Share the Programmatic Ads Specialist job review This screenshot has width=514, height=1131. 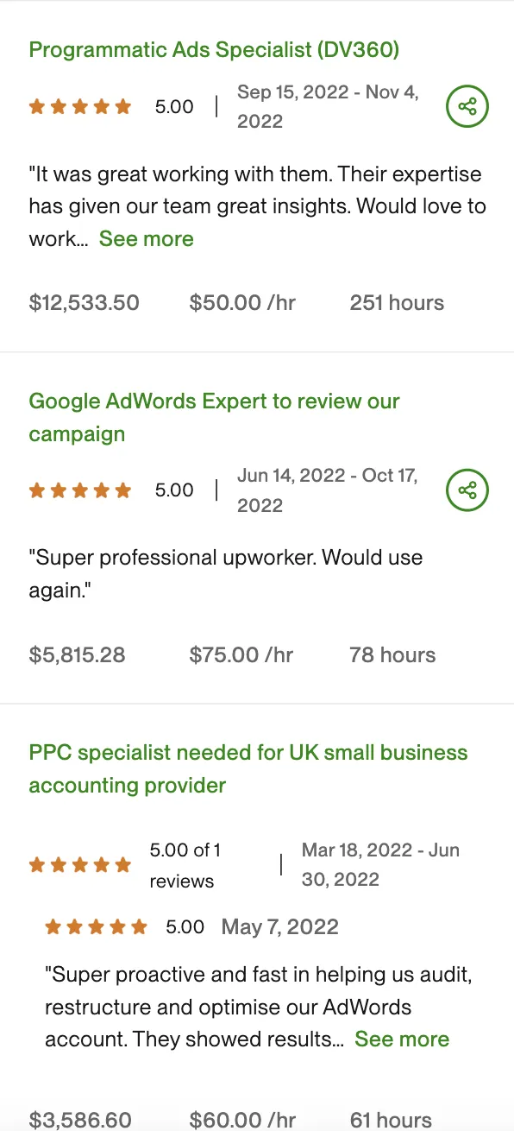point(467,107)
